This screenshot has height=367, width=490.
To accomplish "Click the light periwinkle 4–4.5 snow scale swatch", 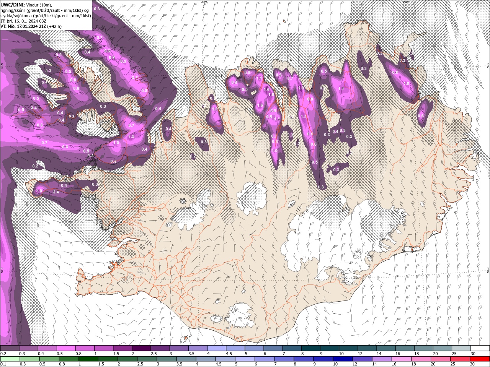I will tap(216, 348).
